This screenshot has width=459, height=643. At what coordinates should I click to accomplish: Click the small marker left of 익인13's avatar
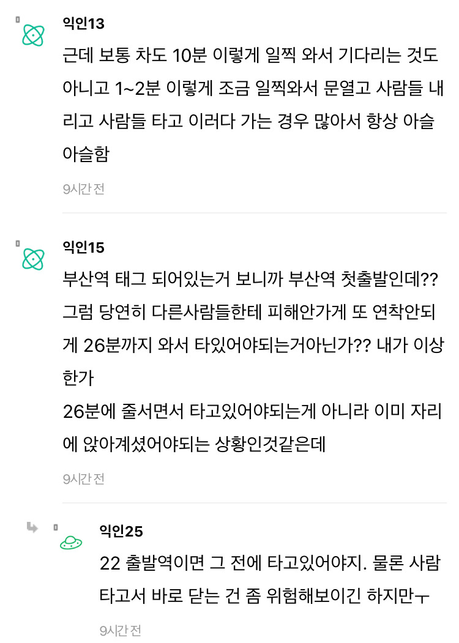point(18,20)
